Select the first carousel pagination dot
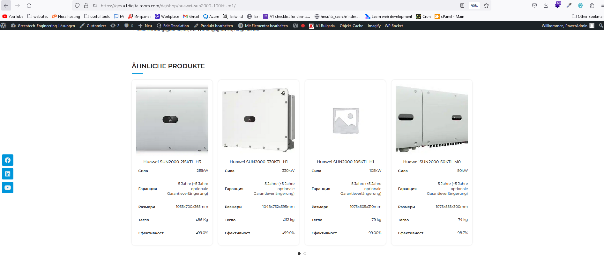The image size is (604, 270). point(299,253)
